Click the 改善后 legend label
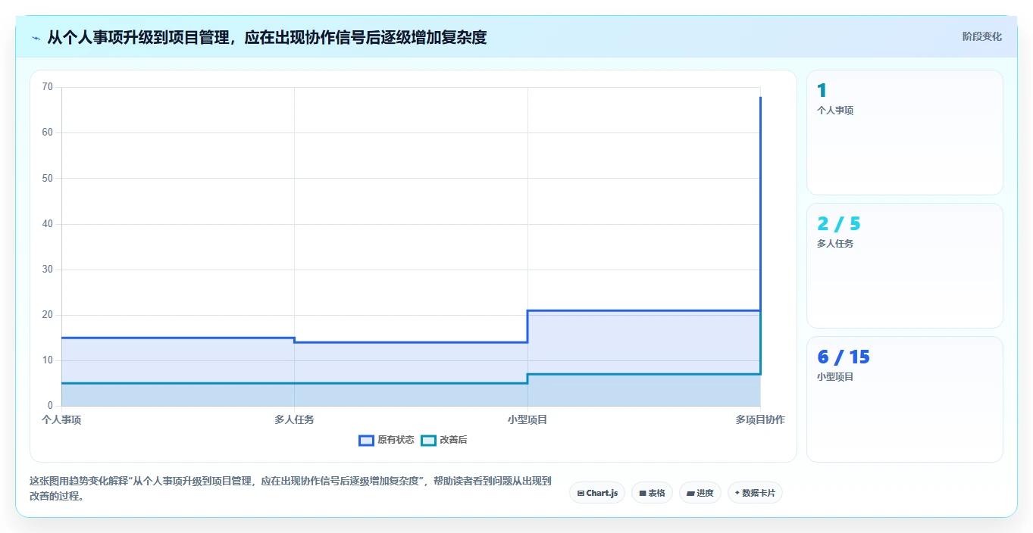This screenshot has height=533, width=1033. (x=454, y=440)
